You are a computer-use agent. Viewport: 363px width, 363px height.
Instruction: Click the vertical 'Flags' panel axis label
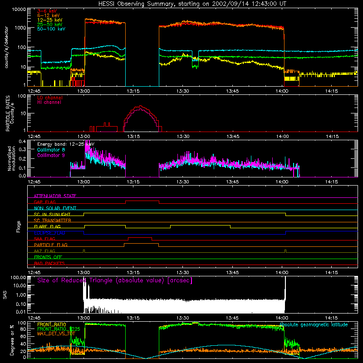point(19,226)
